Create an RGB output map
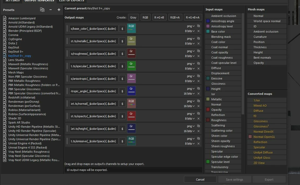This screenshot has width=300, height=185. (145, 17)
